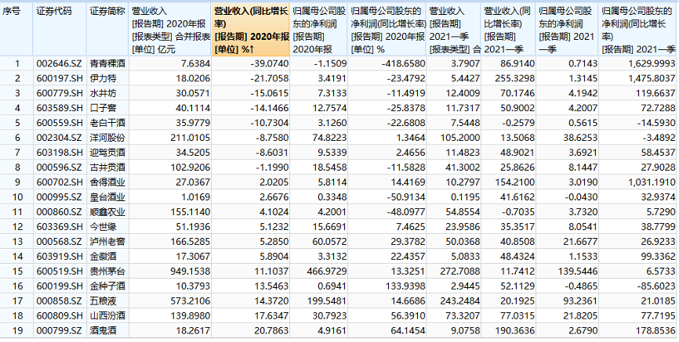This screenshot has width=679, height=342.
Task: Select stock name 贵州茅台
Action: pos(107,271)
